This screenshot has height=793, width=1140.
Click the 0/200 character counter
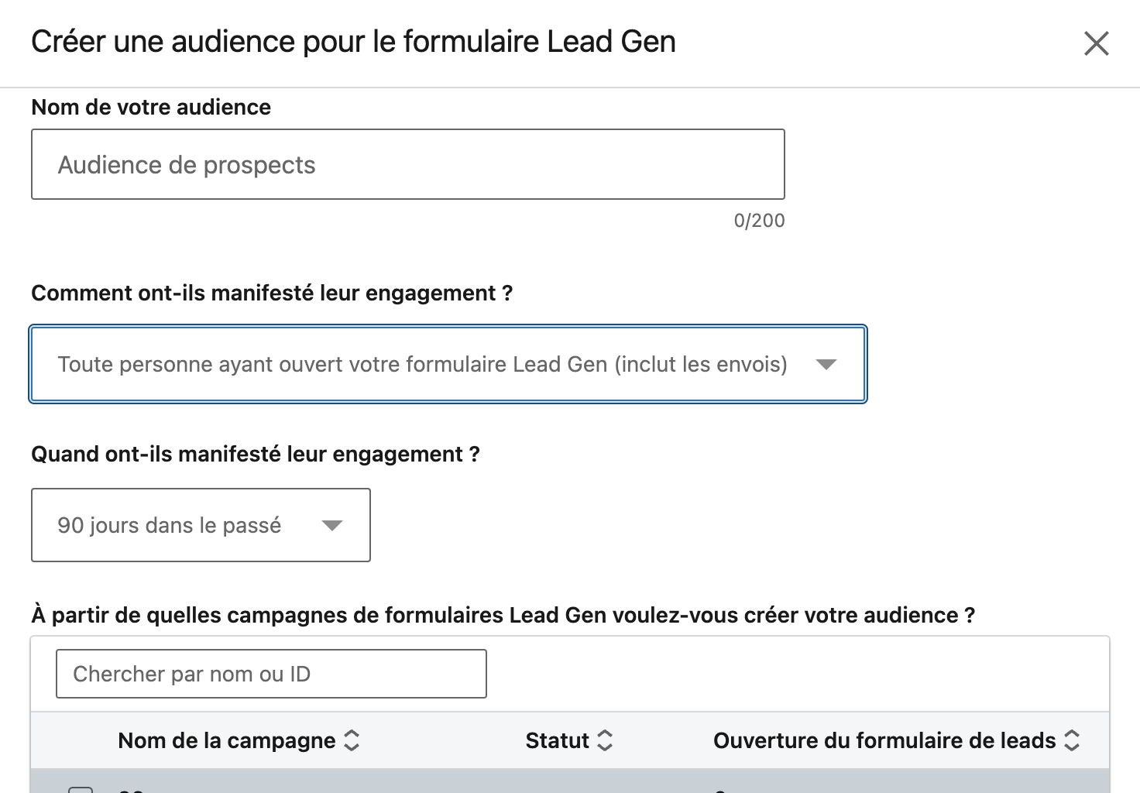point(759,221)
